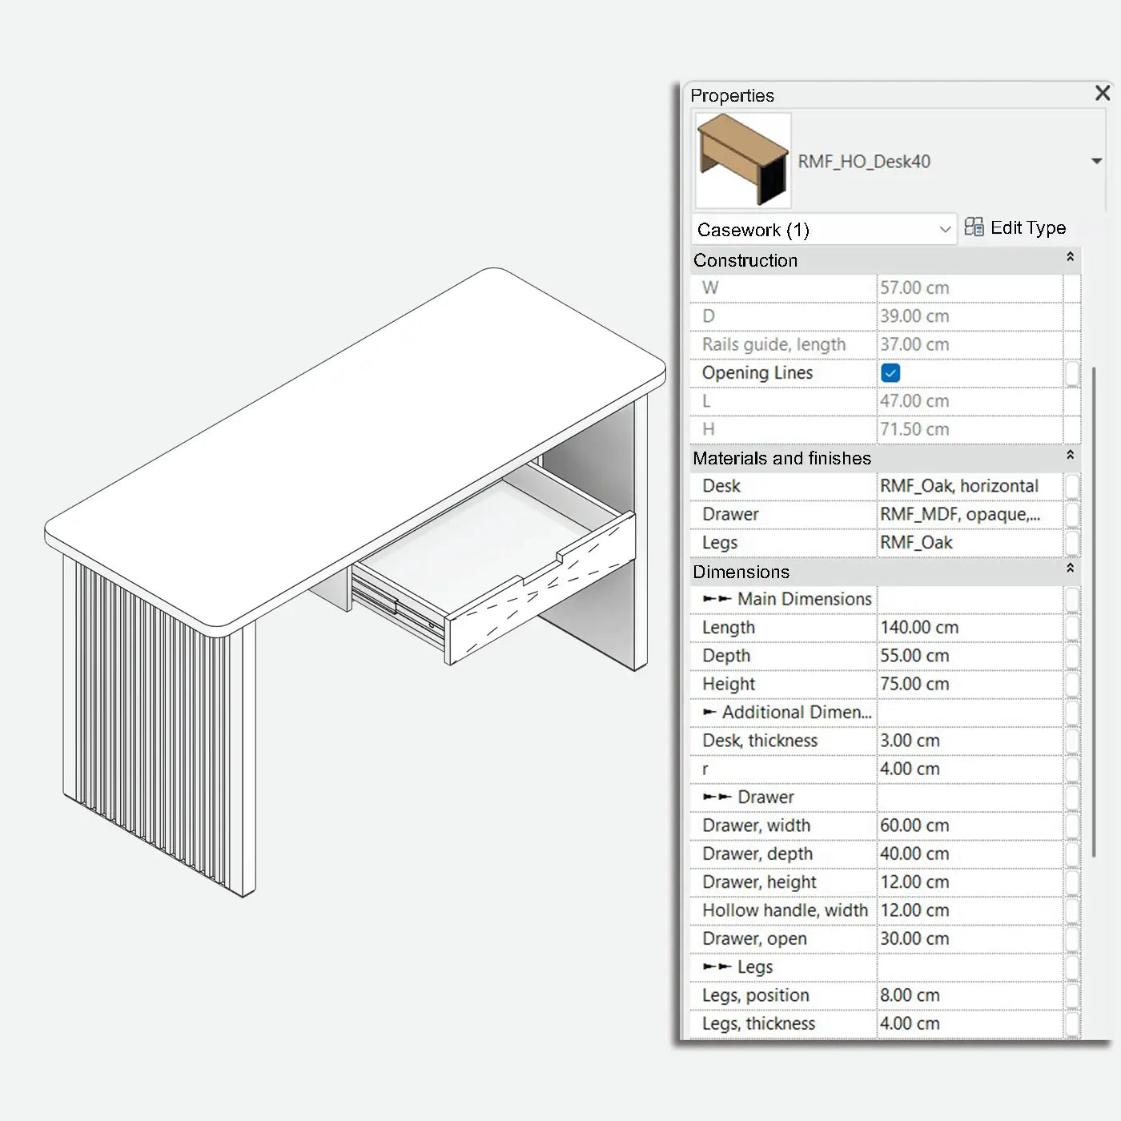1121x1121 pixels.
Task: Enable the Opening Lines checkbox
Action: (891, 372)
